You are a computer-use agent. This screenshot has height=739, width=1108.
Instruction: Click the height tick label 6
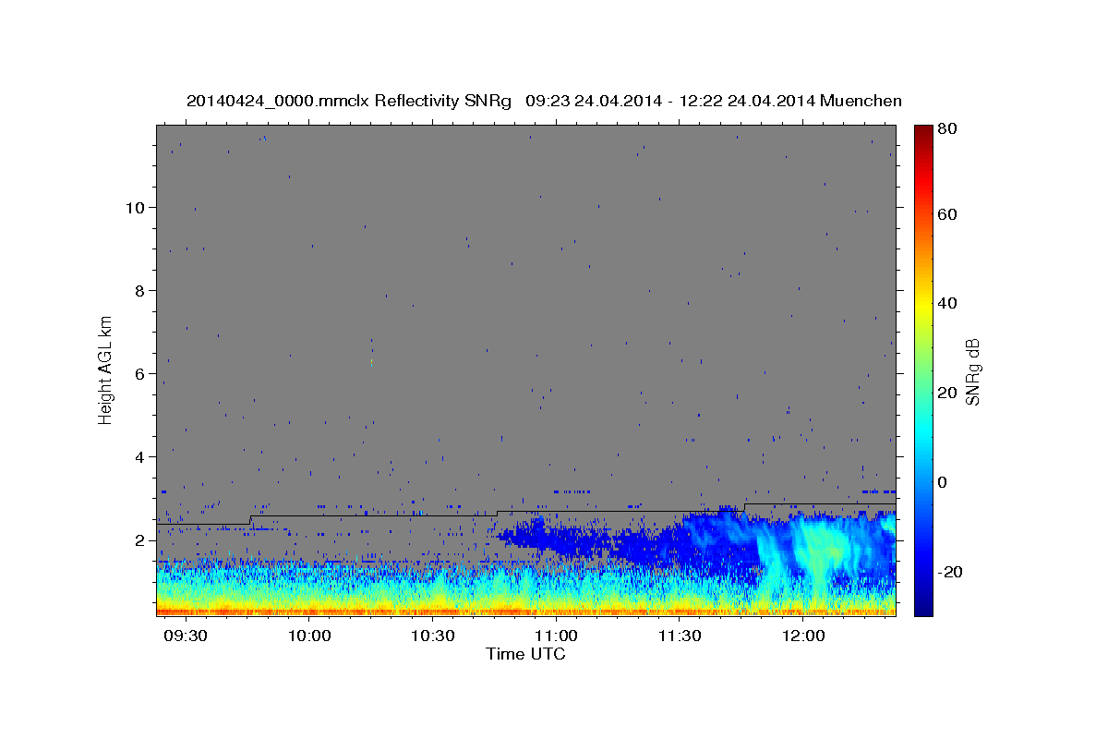click(x=140, y=373)
